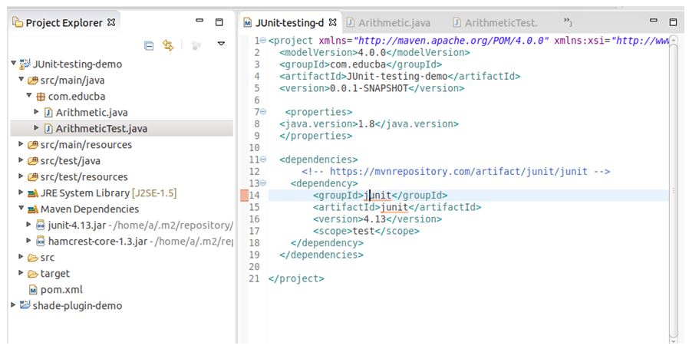Toggle Link with Editor icon

[168, 45]
